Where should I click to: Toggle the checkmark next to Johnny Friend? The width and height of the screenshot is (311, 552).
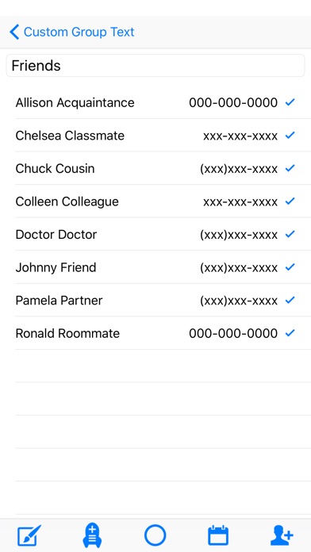[290, 267]
